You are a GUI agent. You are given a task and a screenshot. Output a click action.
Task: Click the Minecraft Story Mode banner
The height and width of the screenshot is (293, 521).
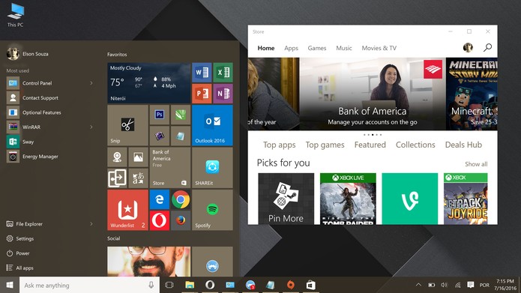tap(472, 94)
